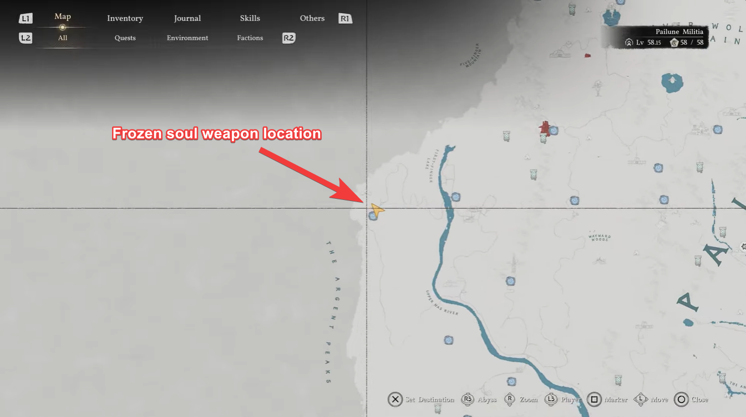Switch the map filter to Factions
Image resolution: width=746 pixels, height=417 pixels.
tap(250, 38)
